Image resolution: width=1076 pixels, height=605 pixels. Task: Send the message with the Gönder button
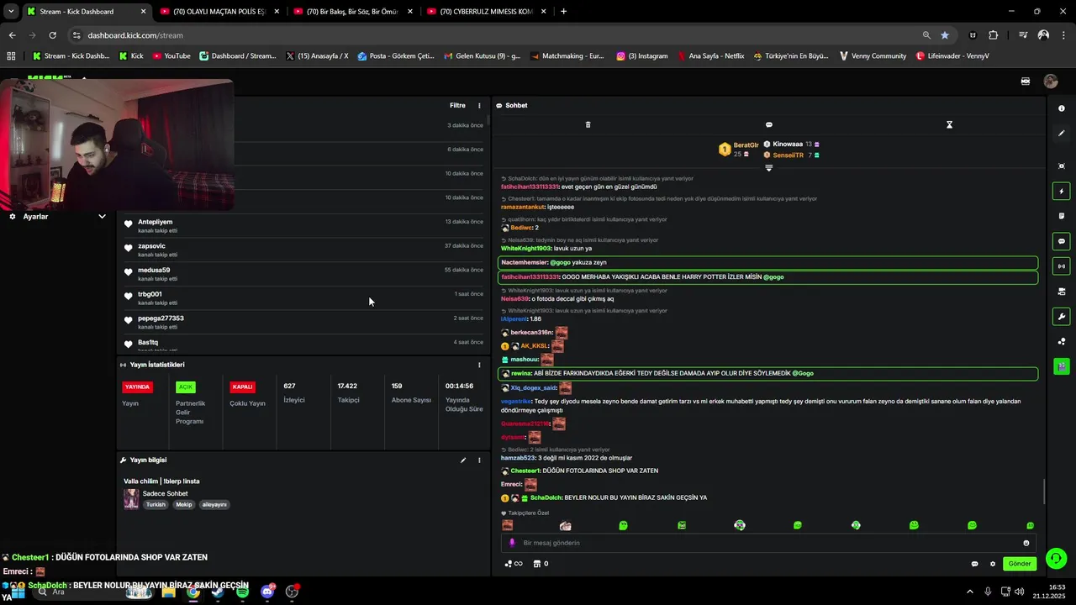[x=1020, y=564]
